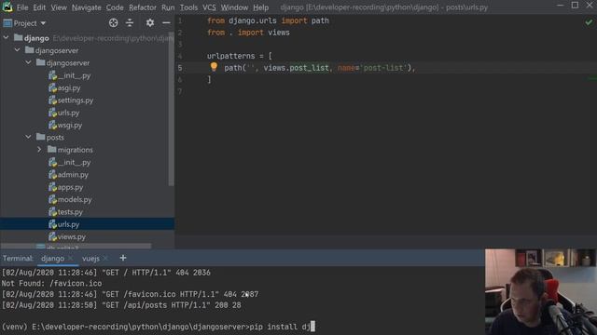
Task: Open the Navigate menu
Action: [x=87, y=7]
